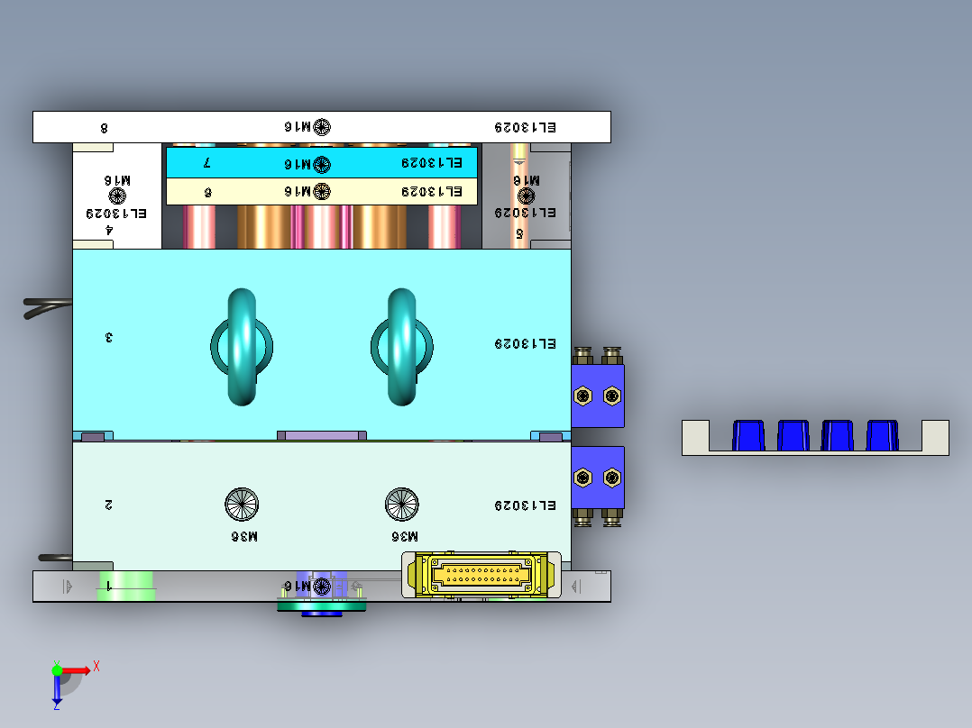Select the right hex plug on upper manifold
972x728 pixels.
[x=612, y=396]
